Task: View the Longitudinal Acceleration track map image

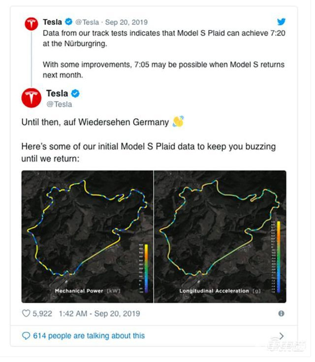Action: 220,236
